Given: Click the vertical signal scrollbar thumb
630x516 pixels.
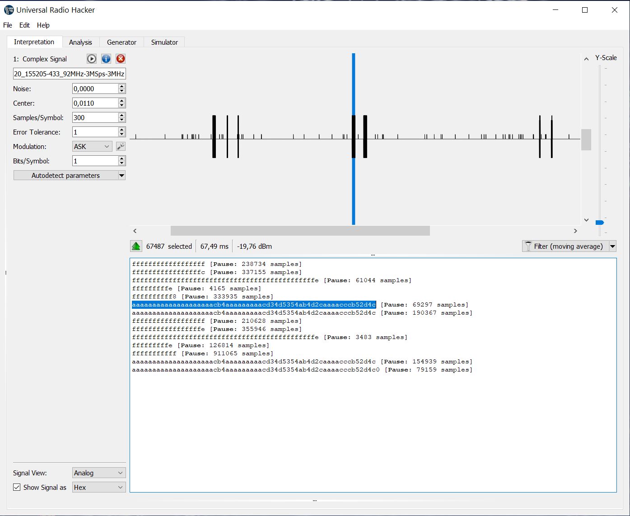Looking at the screenshot, I should tap(586, 139).
